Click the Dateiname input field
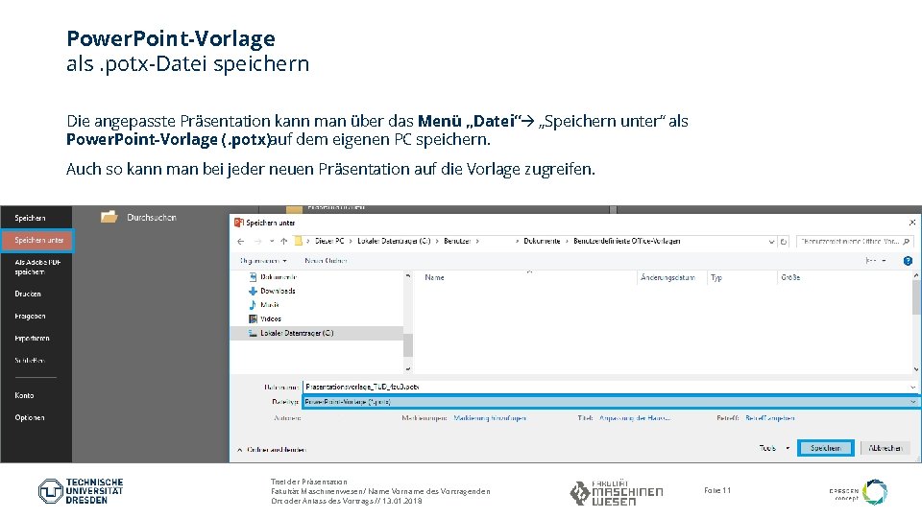The height and width of the screenshot is (518, 922). click(x=606, y=387)
